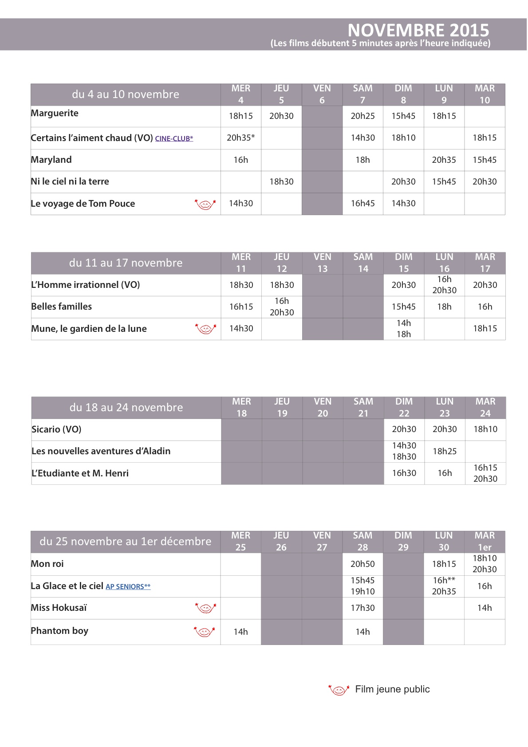Image resolution: width=528 pixels, height=747 pixels.
Task: Select the 'du 4 au 10 novembre' header
Action: pyautogui.click(x=126, y=94)
